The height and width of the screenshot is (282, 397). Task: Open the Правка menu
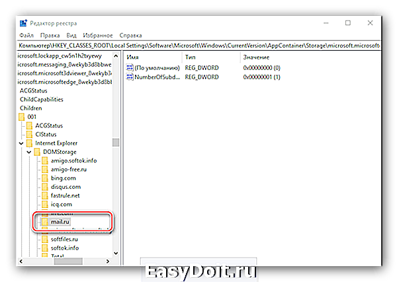coord(50,36)
